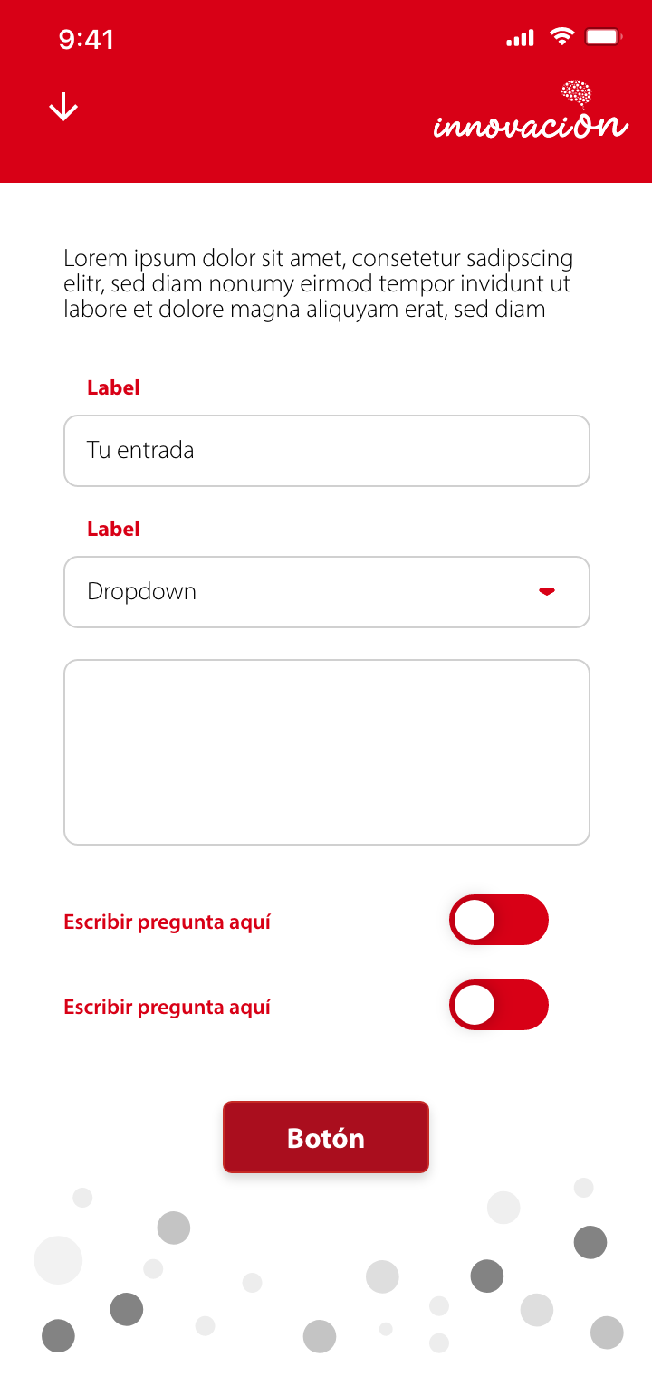Viewport: 652px width, 1376px height.
Task: Toggle the first 'Escribir pregunta aquí' switch
Action: tap(499, 920)
